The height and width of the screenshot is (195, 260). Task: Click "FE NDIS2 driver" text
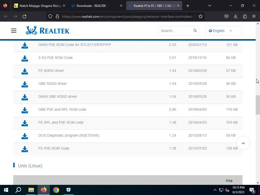(51, 71)
